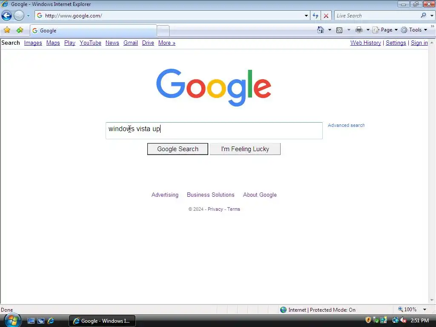Open the Privacy footer link
The image size is (436, 327).
click(215, 209)
